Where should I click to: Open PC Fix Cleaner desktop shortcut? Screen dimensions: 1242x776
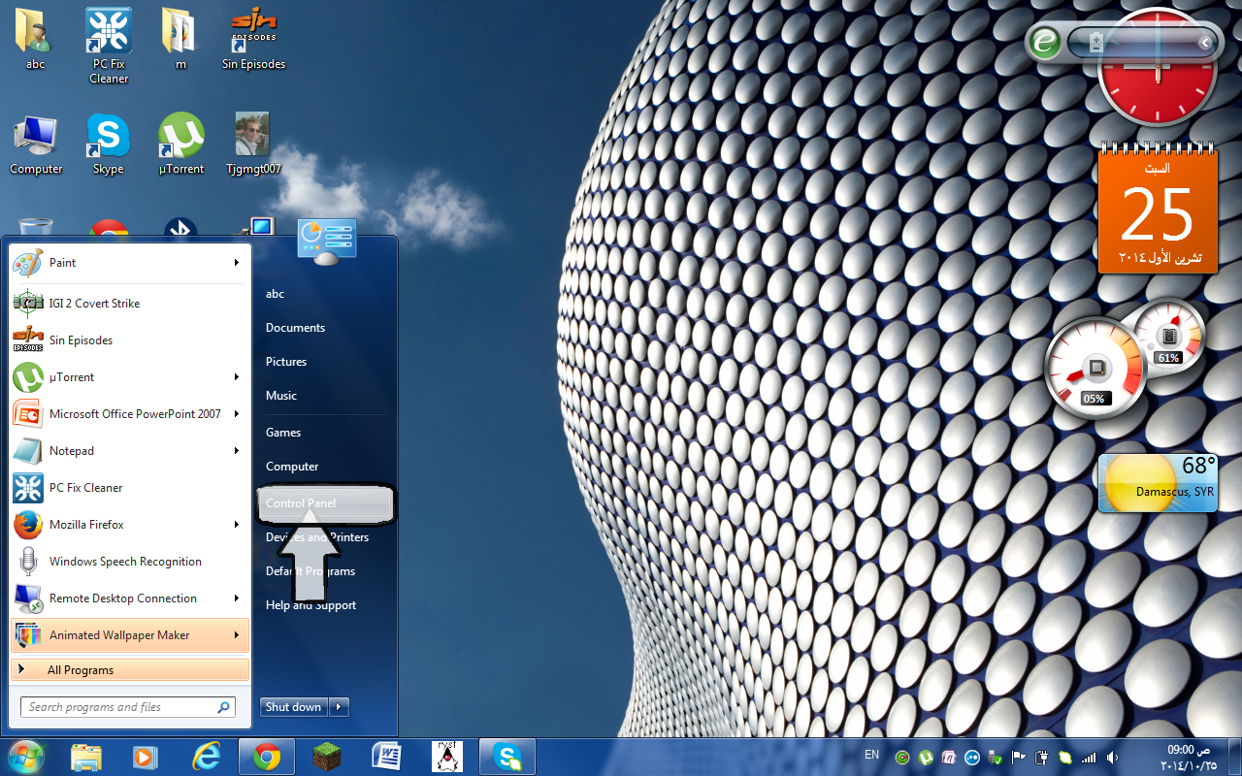109,46
